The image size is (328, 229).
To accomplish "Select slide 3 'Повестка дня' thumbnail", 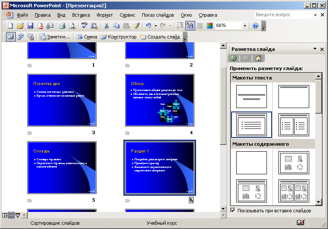I will (x=62, y=100).
